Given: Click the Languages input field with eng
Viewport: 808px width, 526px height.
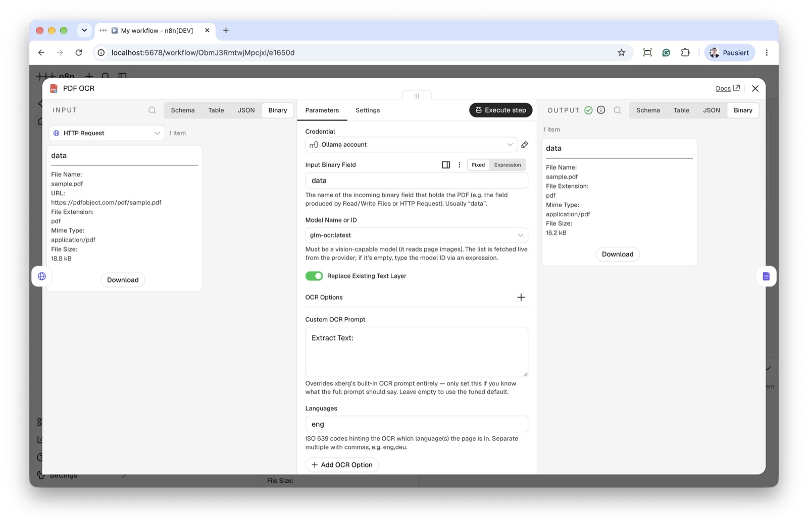Looking at the screenshot, I should 417,424.
